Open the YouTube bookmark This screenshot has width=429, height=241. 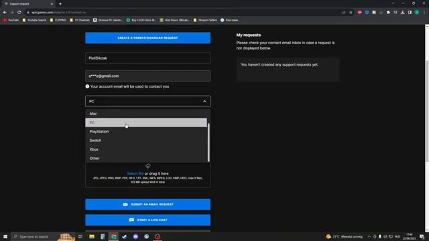(11, 20)
